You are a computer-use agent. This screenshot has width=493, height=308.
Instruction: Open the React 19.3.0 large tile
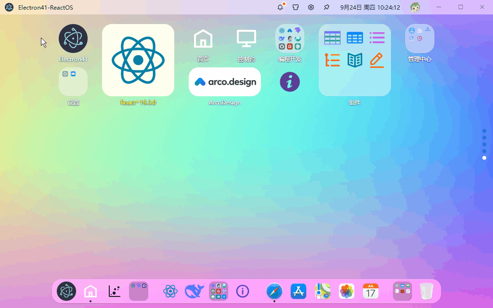click(138, 60)
